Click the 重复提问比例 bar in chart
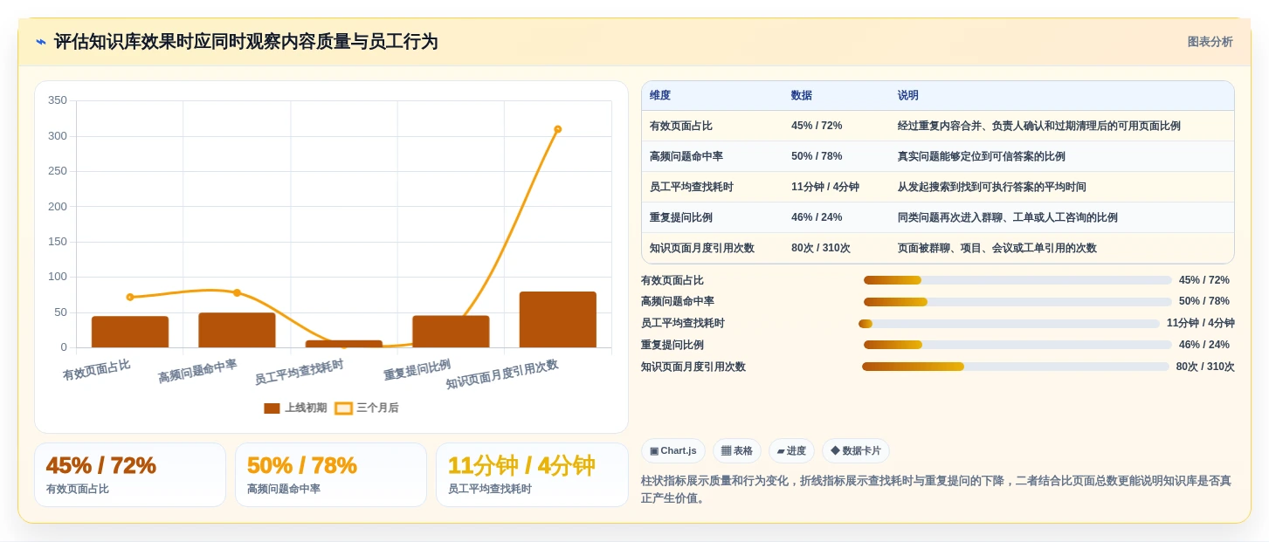1269x542 pixels. pyautogui.click(x=451, y=332)
